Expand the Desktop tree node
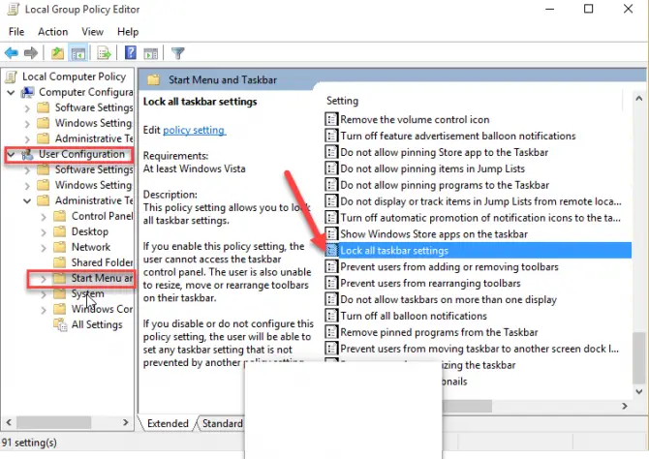Viewport: 649px width, 459px height. 44,231
